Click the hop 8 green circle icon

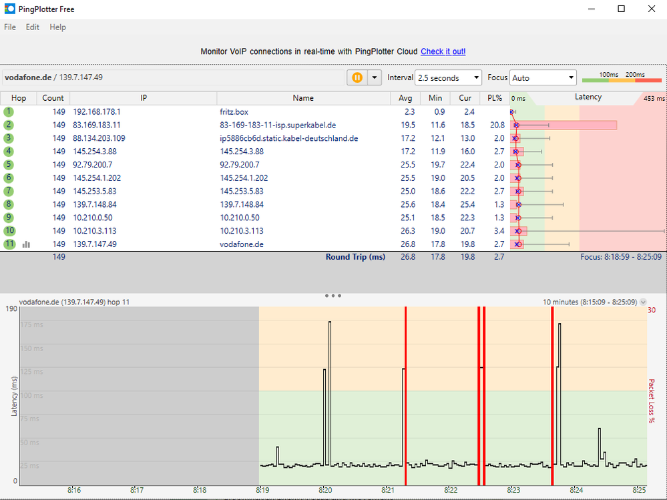[x=9, y=204]
